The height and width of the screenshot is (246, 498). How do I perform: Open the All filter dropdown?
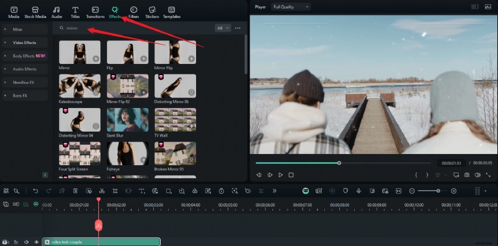[223, 28]
